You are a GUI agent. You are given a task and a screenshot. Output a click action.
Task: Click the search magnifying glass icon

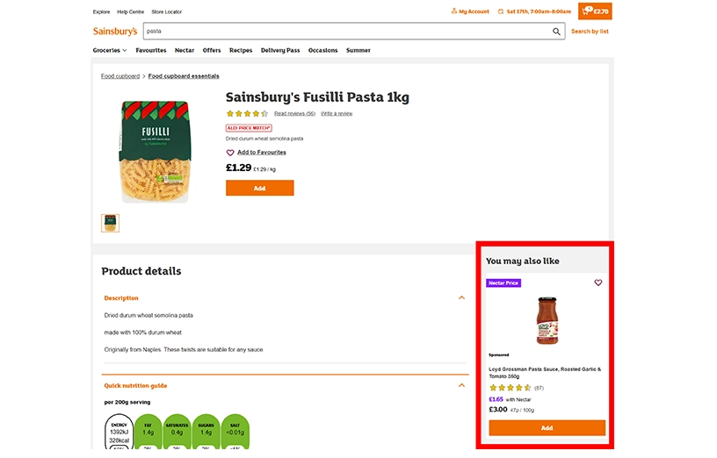click(556, 32)
